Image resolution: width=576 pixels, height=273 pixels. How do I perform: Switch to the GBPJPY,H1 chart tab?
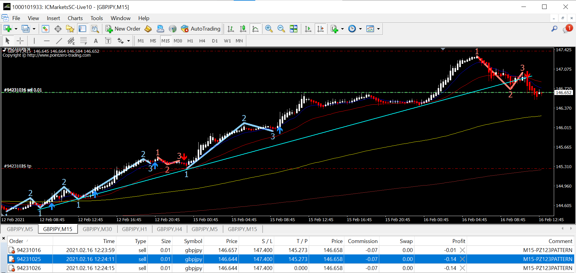pyautogui.click(x=135, y=229)
